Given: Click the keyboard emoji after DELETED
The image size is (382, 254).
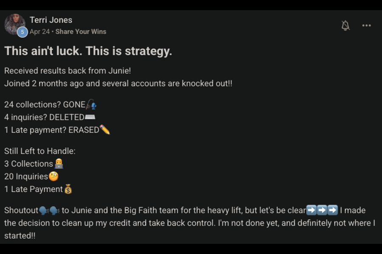Looking at the screenshot, I should (x=90, y=117).
